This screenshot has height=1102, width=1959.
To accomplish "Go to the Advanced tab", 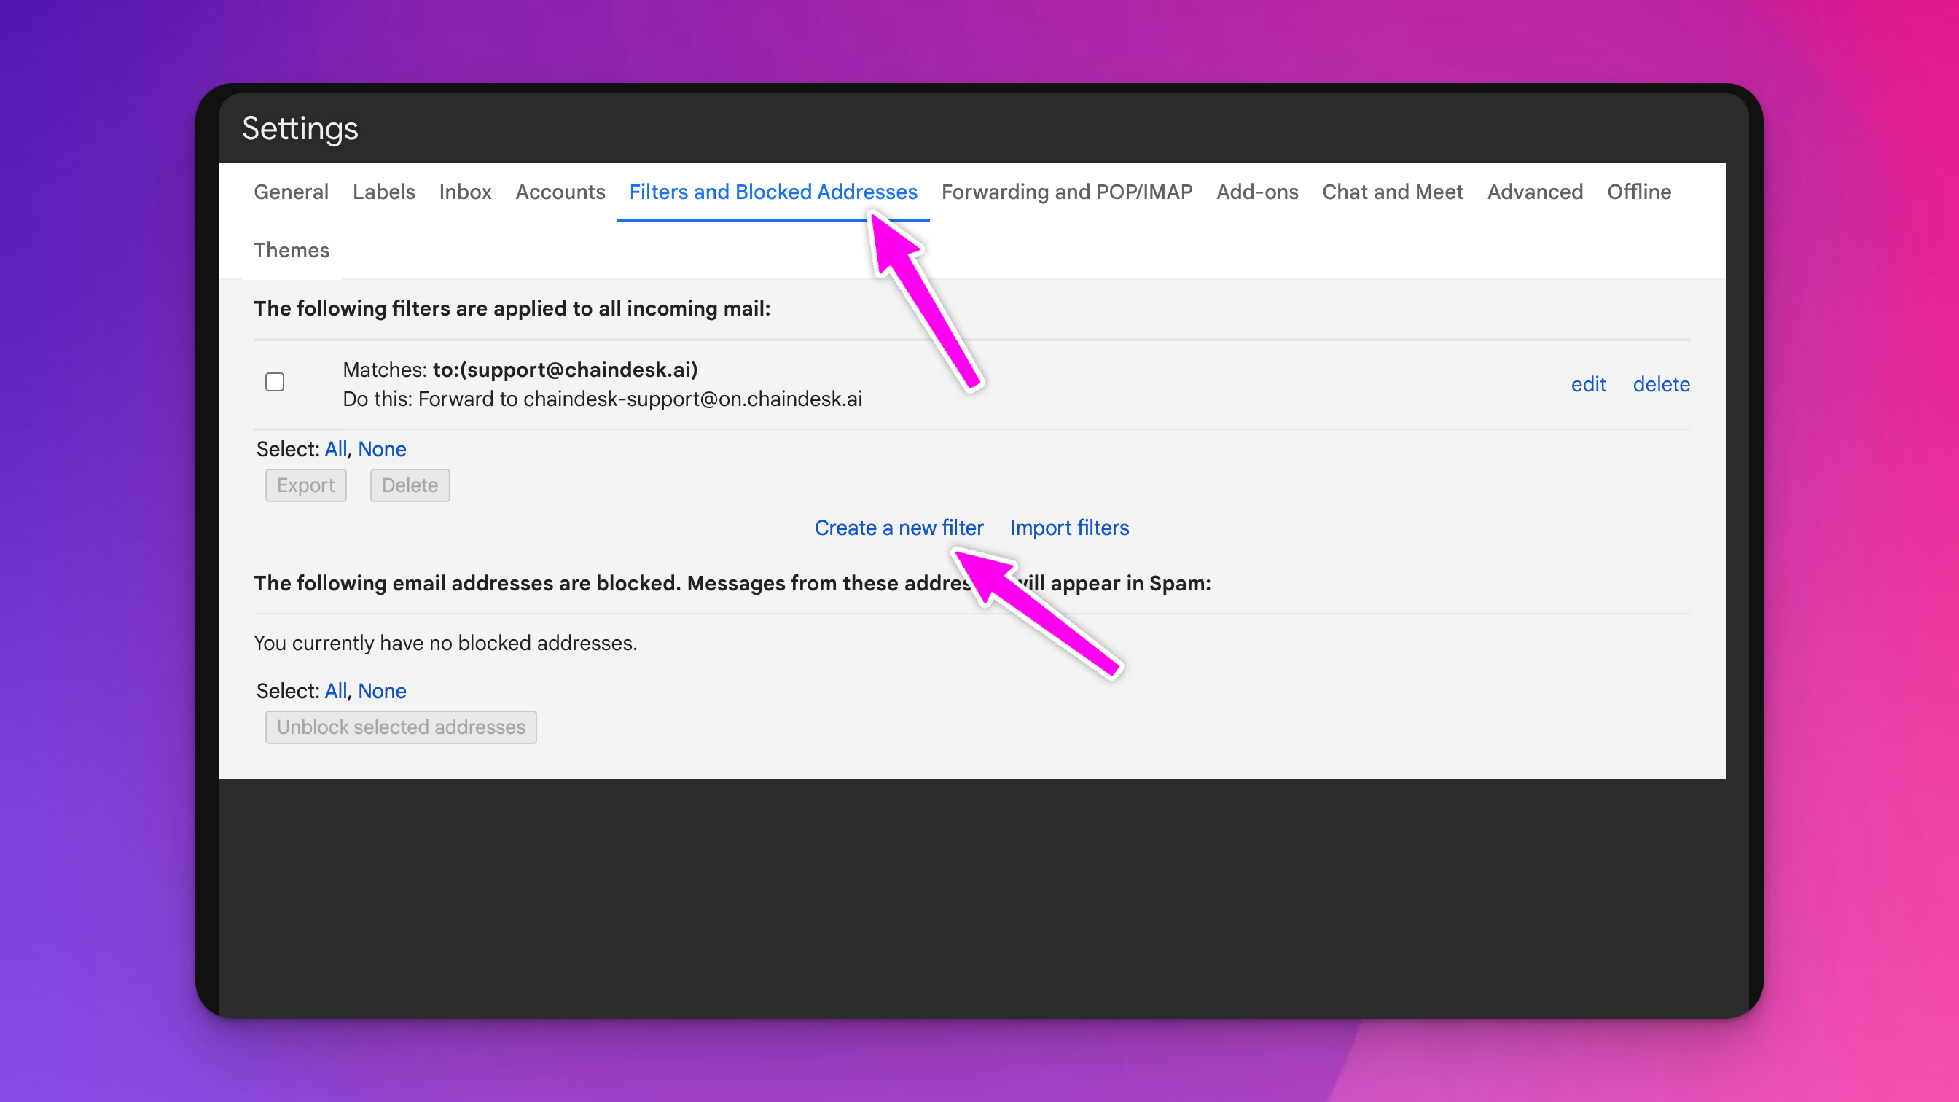I will (x=1535, y=192).
